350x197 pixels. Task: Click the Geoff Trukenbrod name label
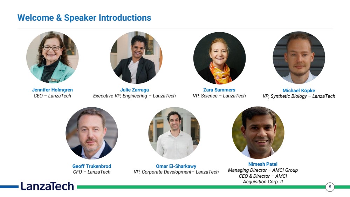pyautogui.click(x=91, y=166)
